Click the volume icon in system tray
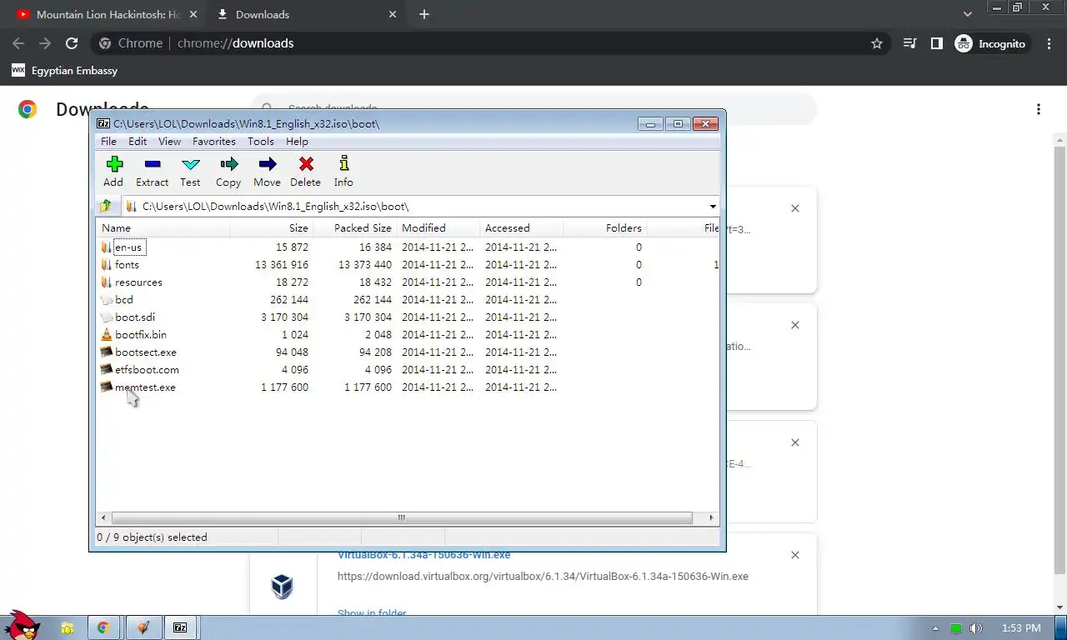This screenshot has height=640, width=1067. [976, 628]
